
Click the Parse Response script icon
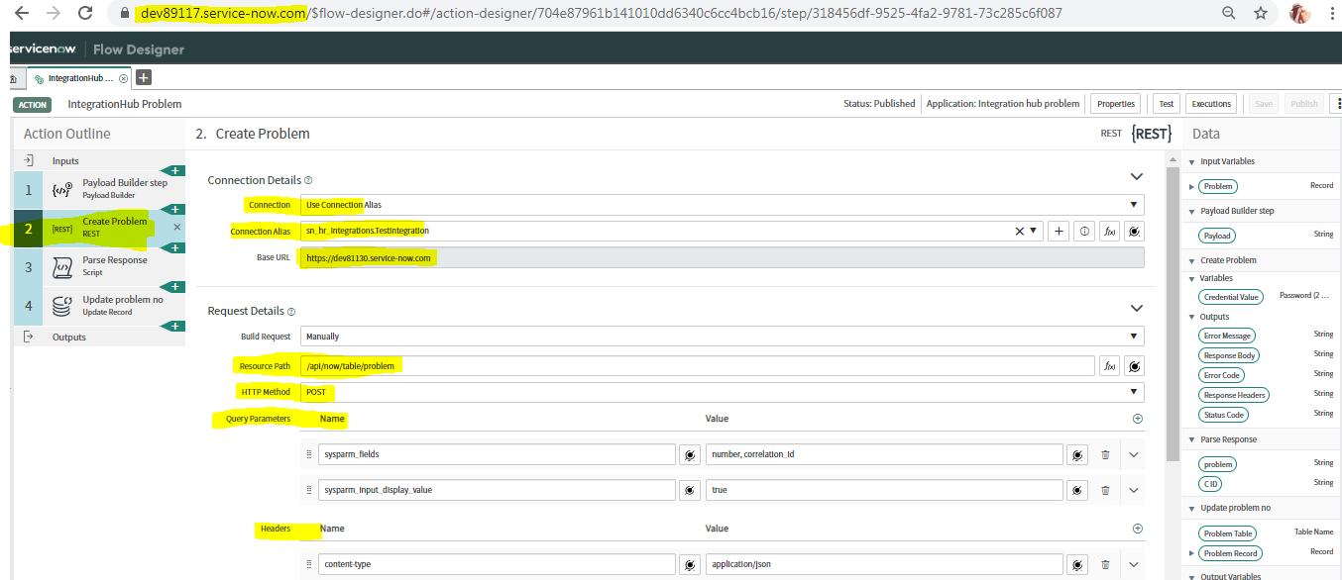59,265
